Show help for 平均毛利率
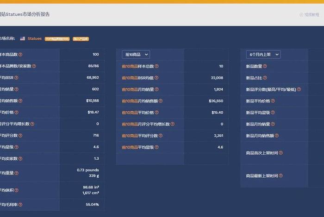This screenshot has width=324, height=217. pos(20,205)
